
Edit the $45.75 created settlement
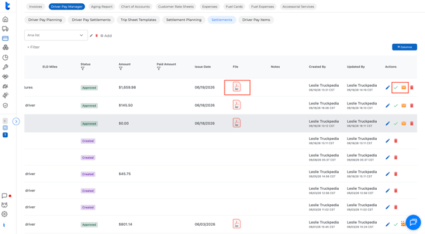388,174
